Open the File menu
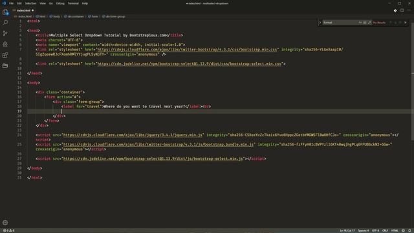414x233 pixels. pos(11,3)
